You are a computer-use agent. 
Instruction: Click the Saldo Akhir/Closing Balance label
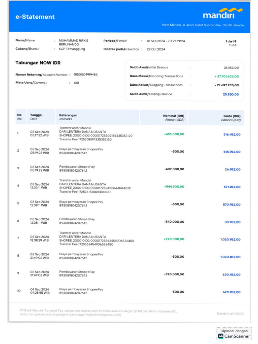tap(151, 94)
